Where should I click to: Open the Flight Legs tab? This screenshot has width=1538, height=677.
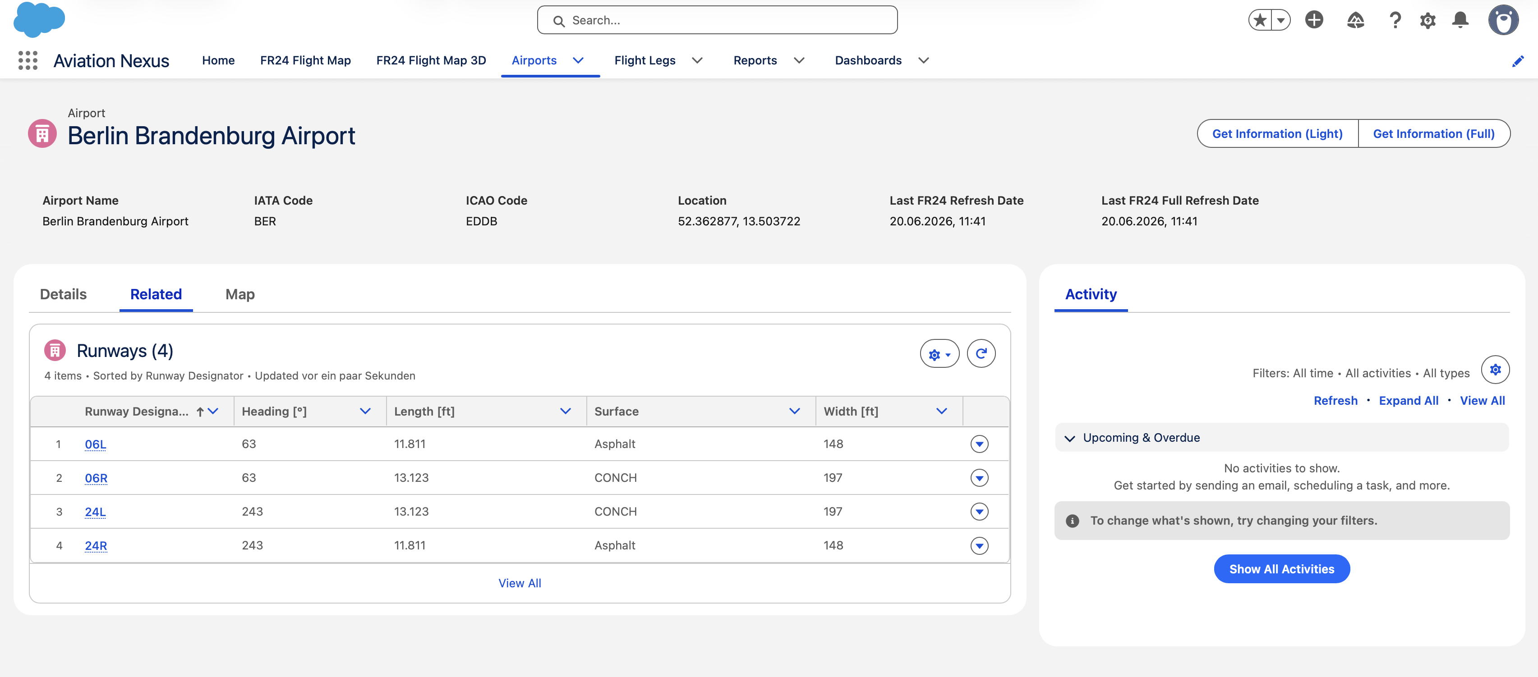(645, 60)
